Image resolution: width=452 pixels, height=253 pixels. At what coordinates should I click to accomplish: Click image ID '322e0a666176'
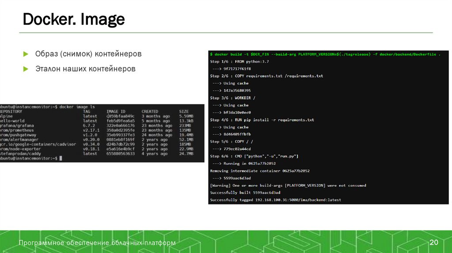(121, 126)
